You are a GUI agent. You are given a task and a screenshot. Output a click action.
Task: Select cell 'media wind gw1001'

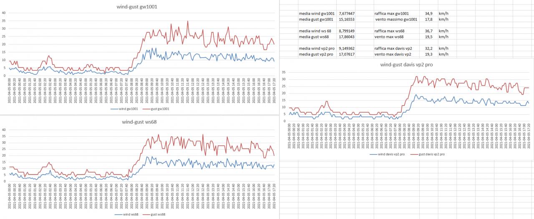click(316, 14)
